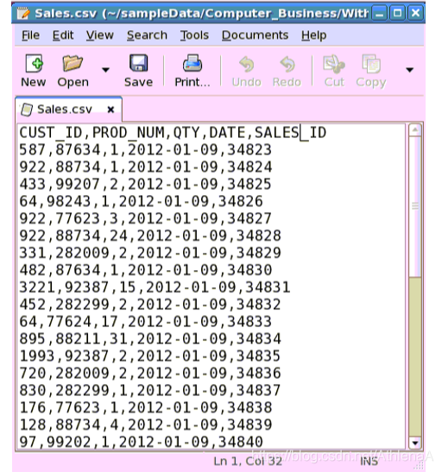
Task: Click the Copy pages icon
Action: click(x=371, y=64)
